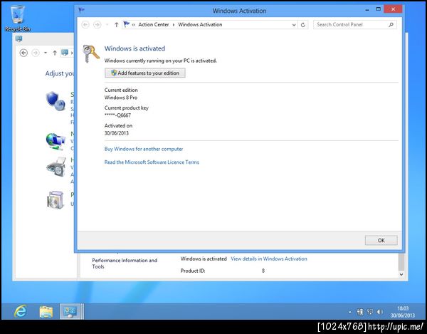Click Action Center breadcrumb
The image size is (427, 334).
tap(154, 24)
